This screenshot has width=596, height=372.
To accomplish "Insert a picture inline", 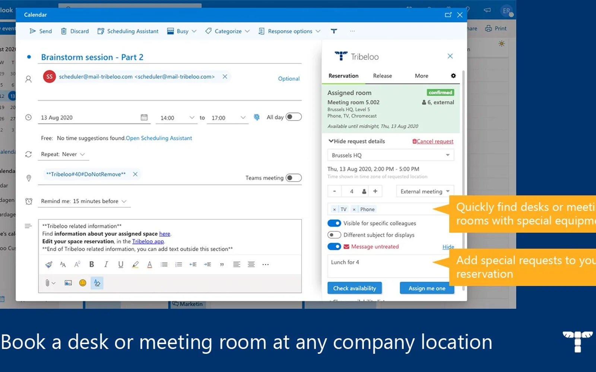I will (x=68, y=283).
